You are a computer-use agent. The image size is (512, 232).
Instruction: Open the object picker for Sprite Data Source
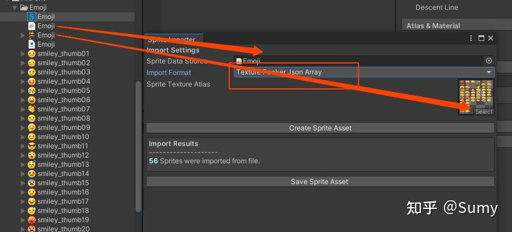(489, 61)
